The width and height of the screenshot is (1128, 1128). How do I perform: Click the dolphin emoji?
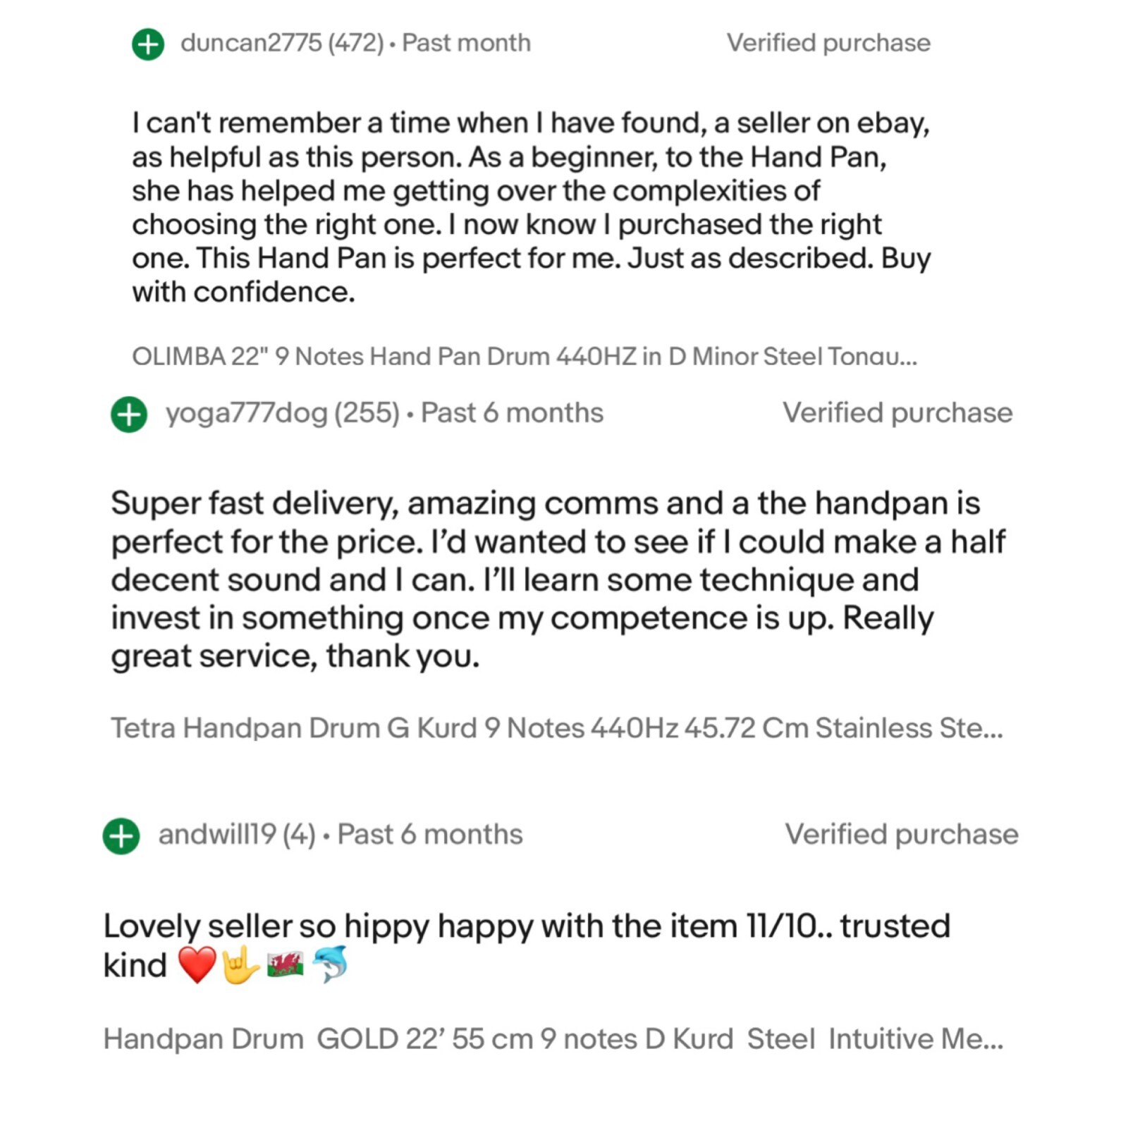point(330,964)
